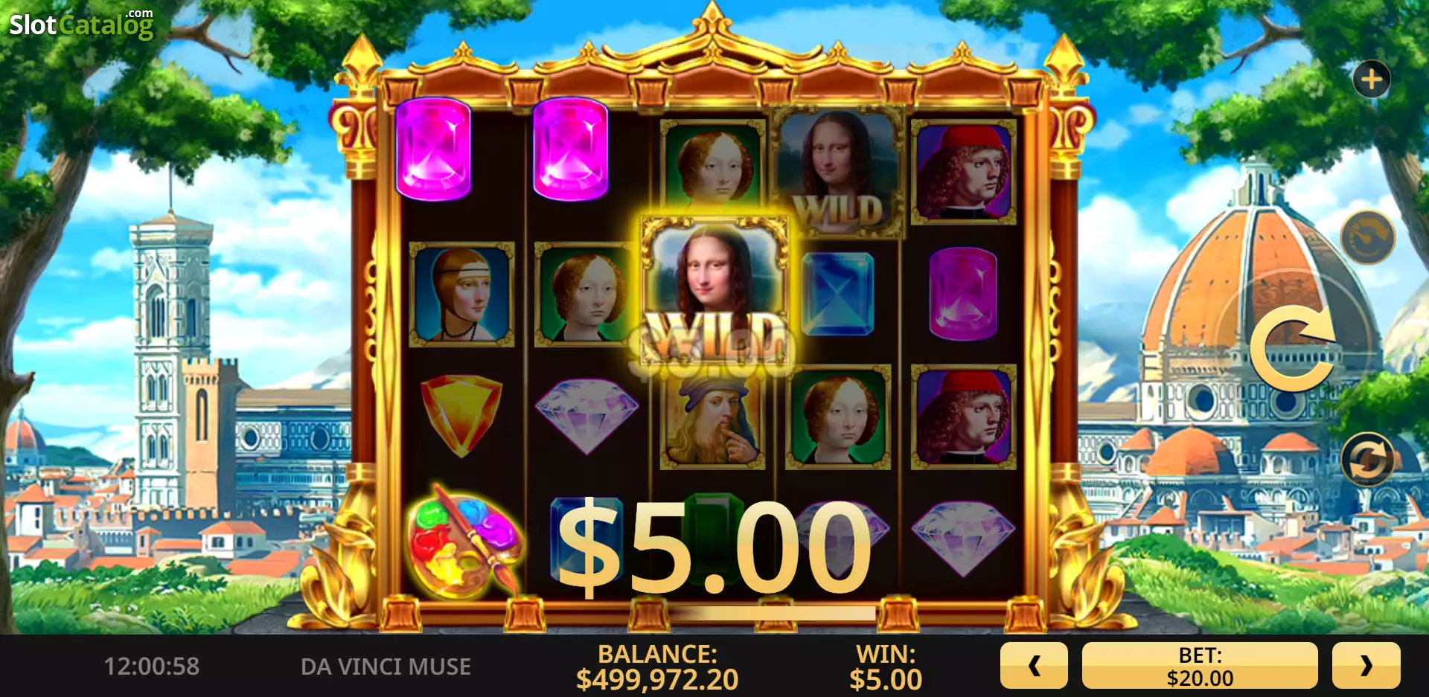Click the SlotCatalog.com logo
Screen dimensions: 1429x697
tap(81, 24)
